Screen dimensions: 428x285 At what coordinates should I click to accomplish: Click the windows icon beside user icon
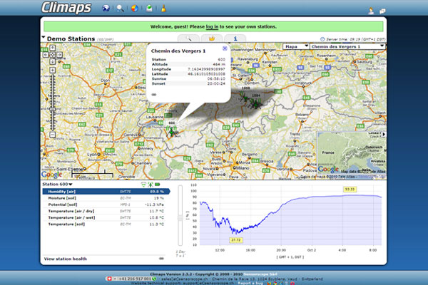382,11
